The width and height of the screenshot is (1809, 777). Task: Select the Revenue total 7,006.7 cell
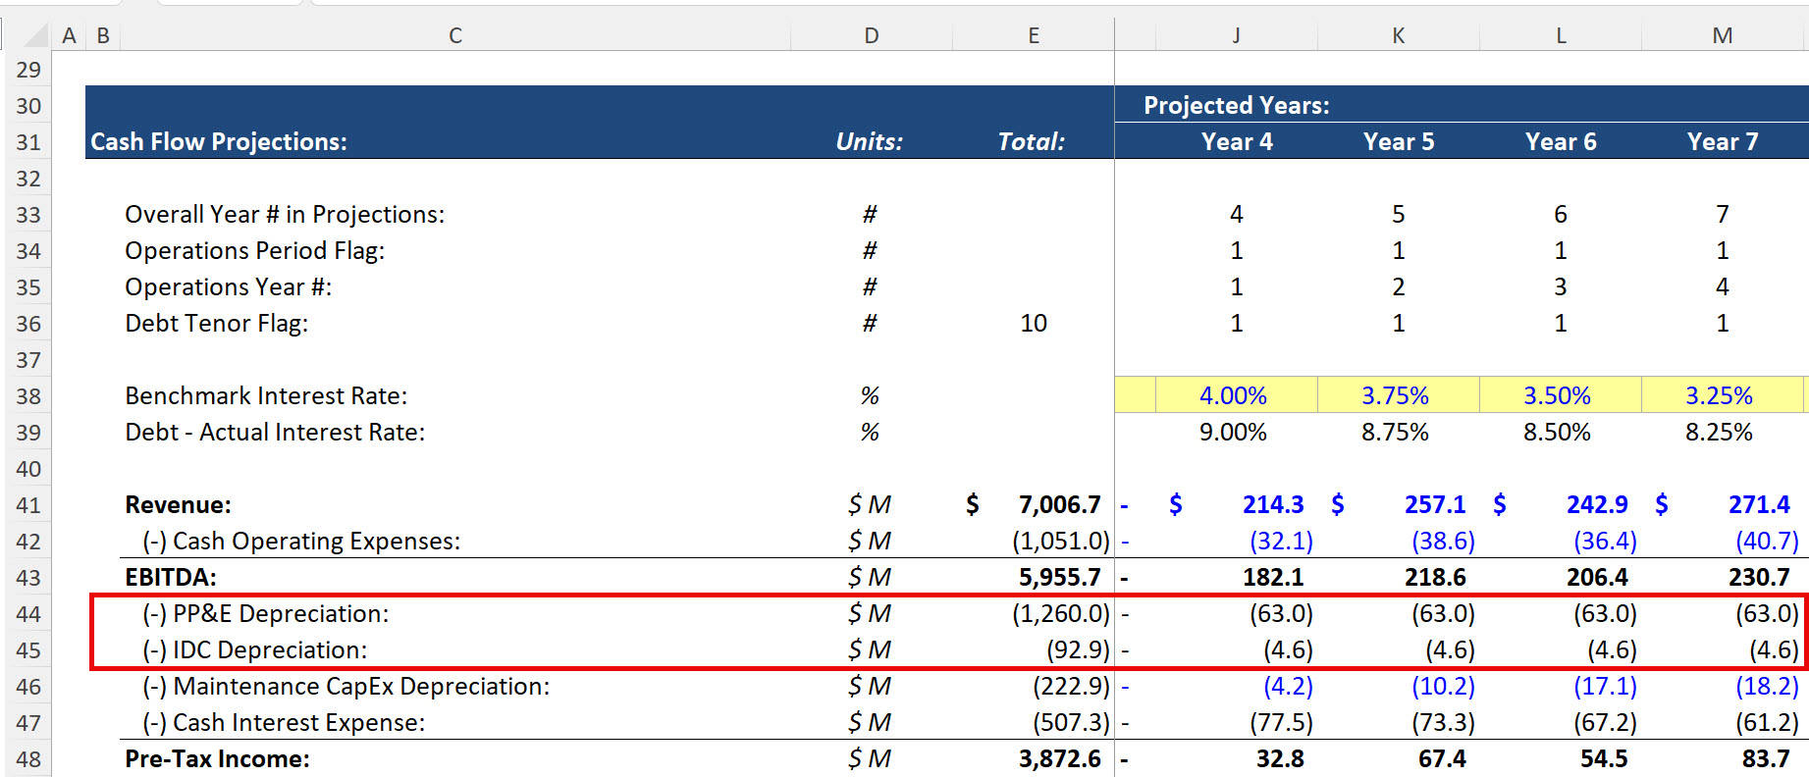[1034, 505]
